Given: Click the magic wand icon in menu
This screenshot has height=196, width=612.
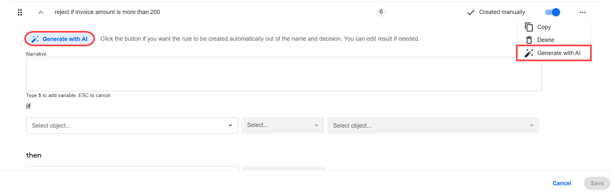Looking at the screenshot, I should pos(529,53).
